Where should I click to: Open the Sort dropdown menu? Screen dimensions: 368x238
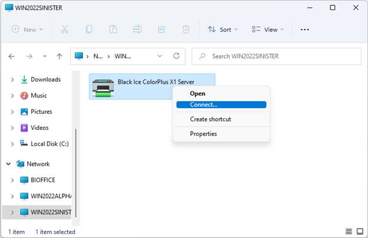[223, 29]
